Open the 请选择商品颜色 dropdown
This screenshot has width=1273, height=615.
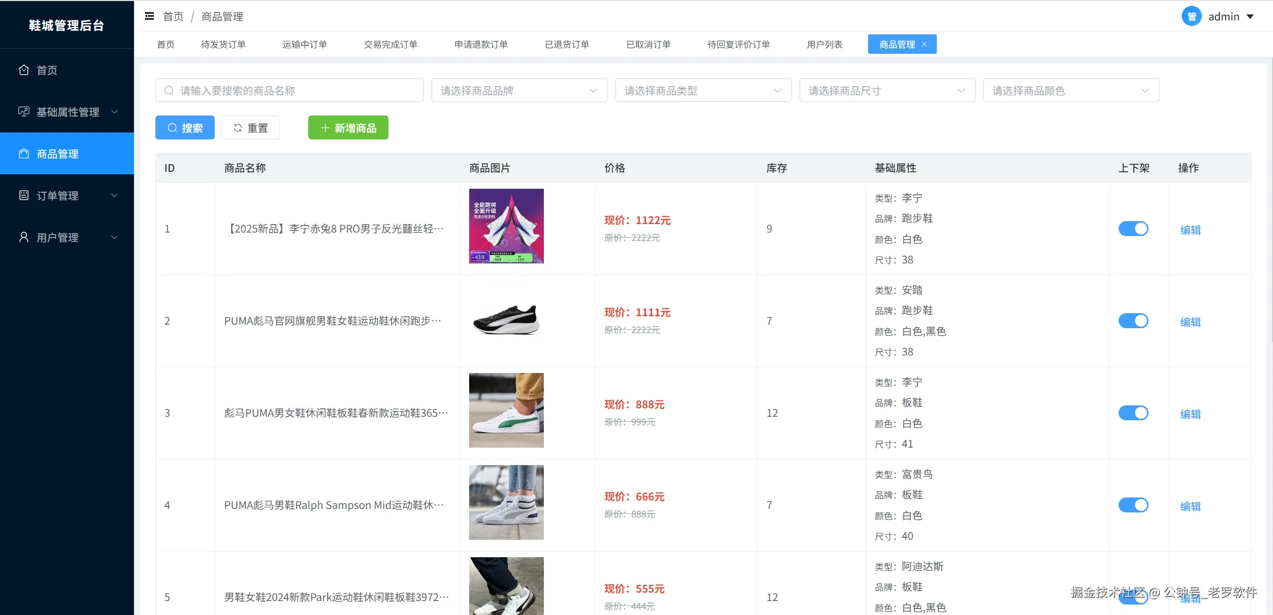[1071, 90]
